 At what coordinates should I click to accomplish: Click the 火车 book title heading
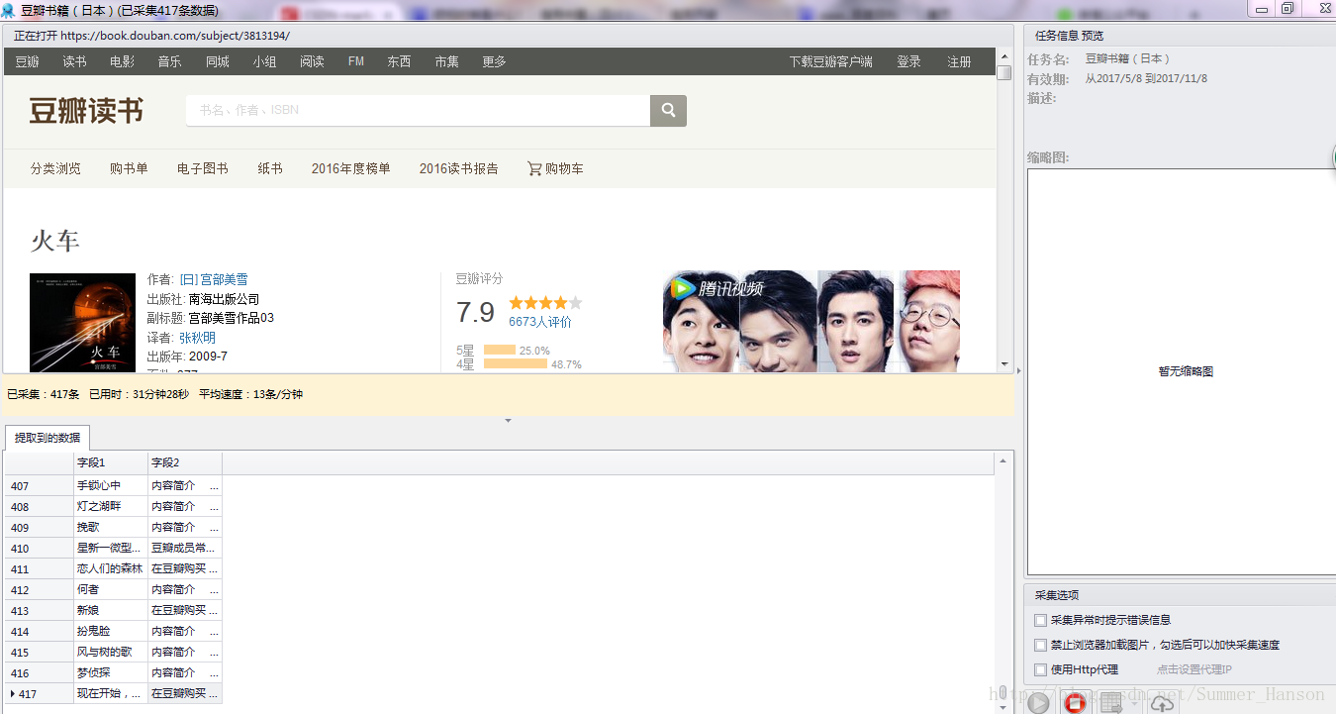(x=54, y=241)
